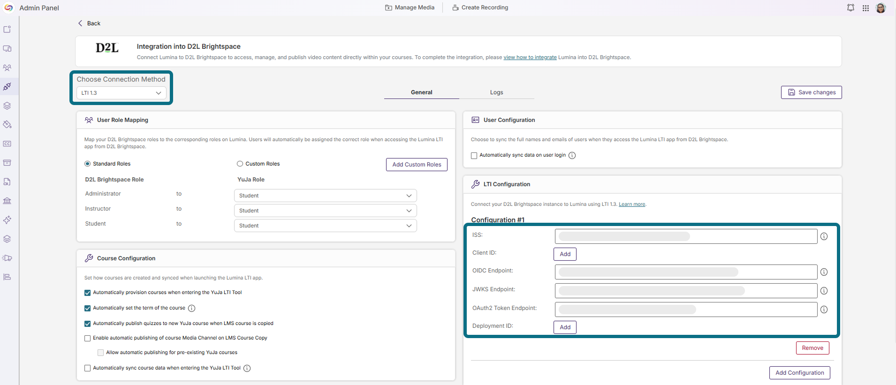Open the users group icon in sidebar
Viewport: 896px width, 385px height.
tap(7, 68)
